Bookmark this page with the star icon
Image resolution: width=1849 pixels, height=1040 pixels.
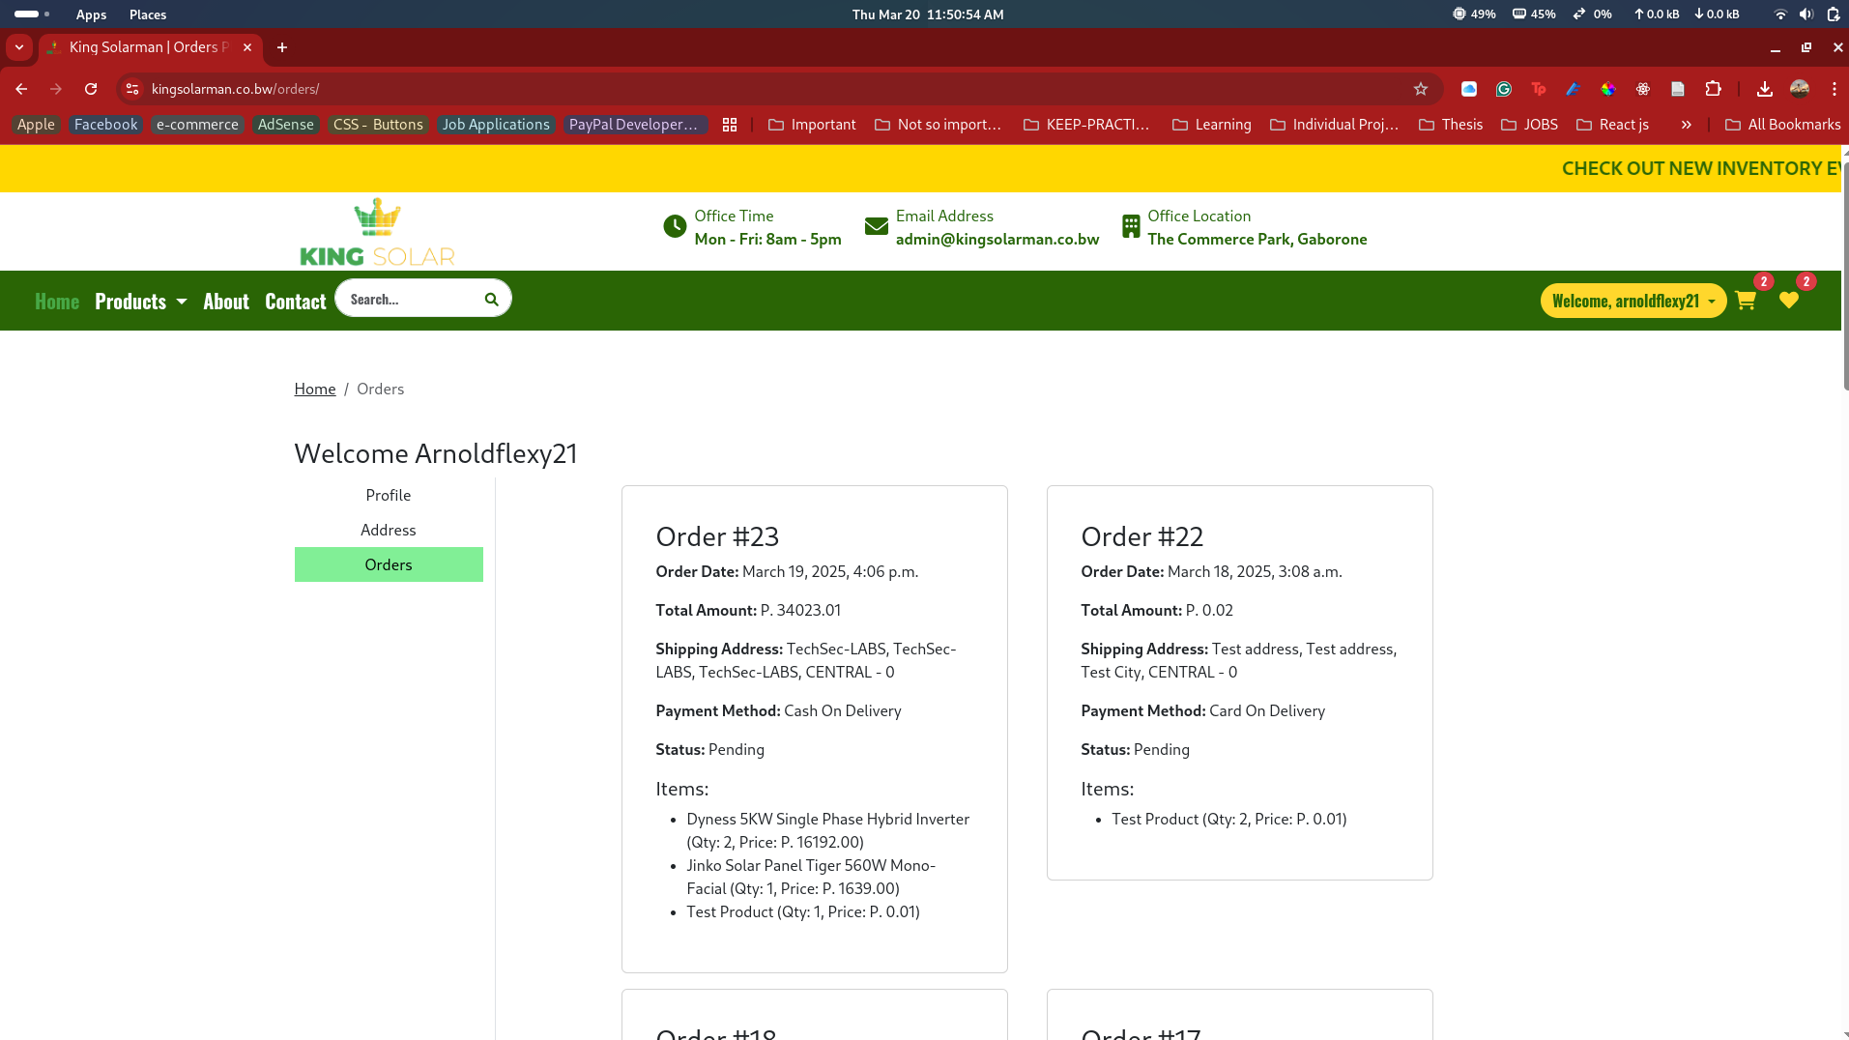coord(1420,89)
